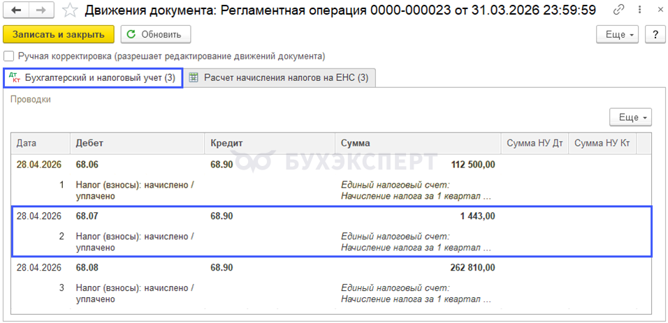This screenshot has width=668, height=323.
Task: Select the entry with debit 68.06
Action: (x=87, y=165)
